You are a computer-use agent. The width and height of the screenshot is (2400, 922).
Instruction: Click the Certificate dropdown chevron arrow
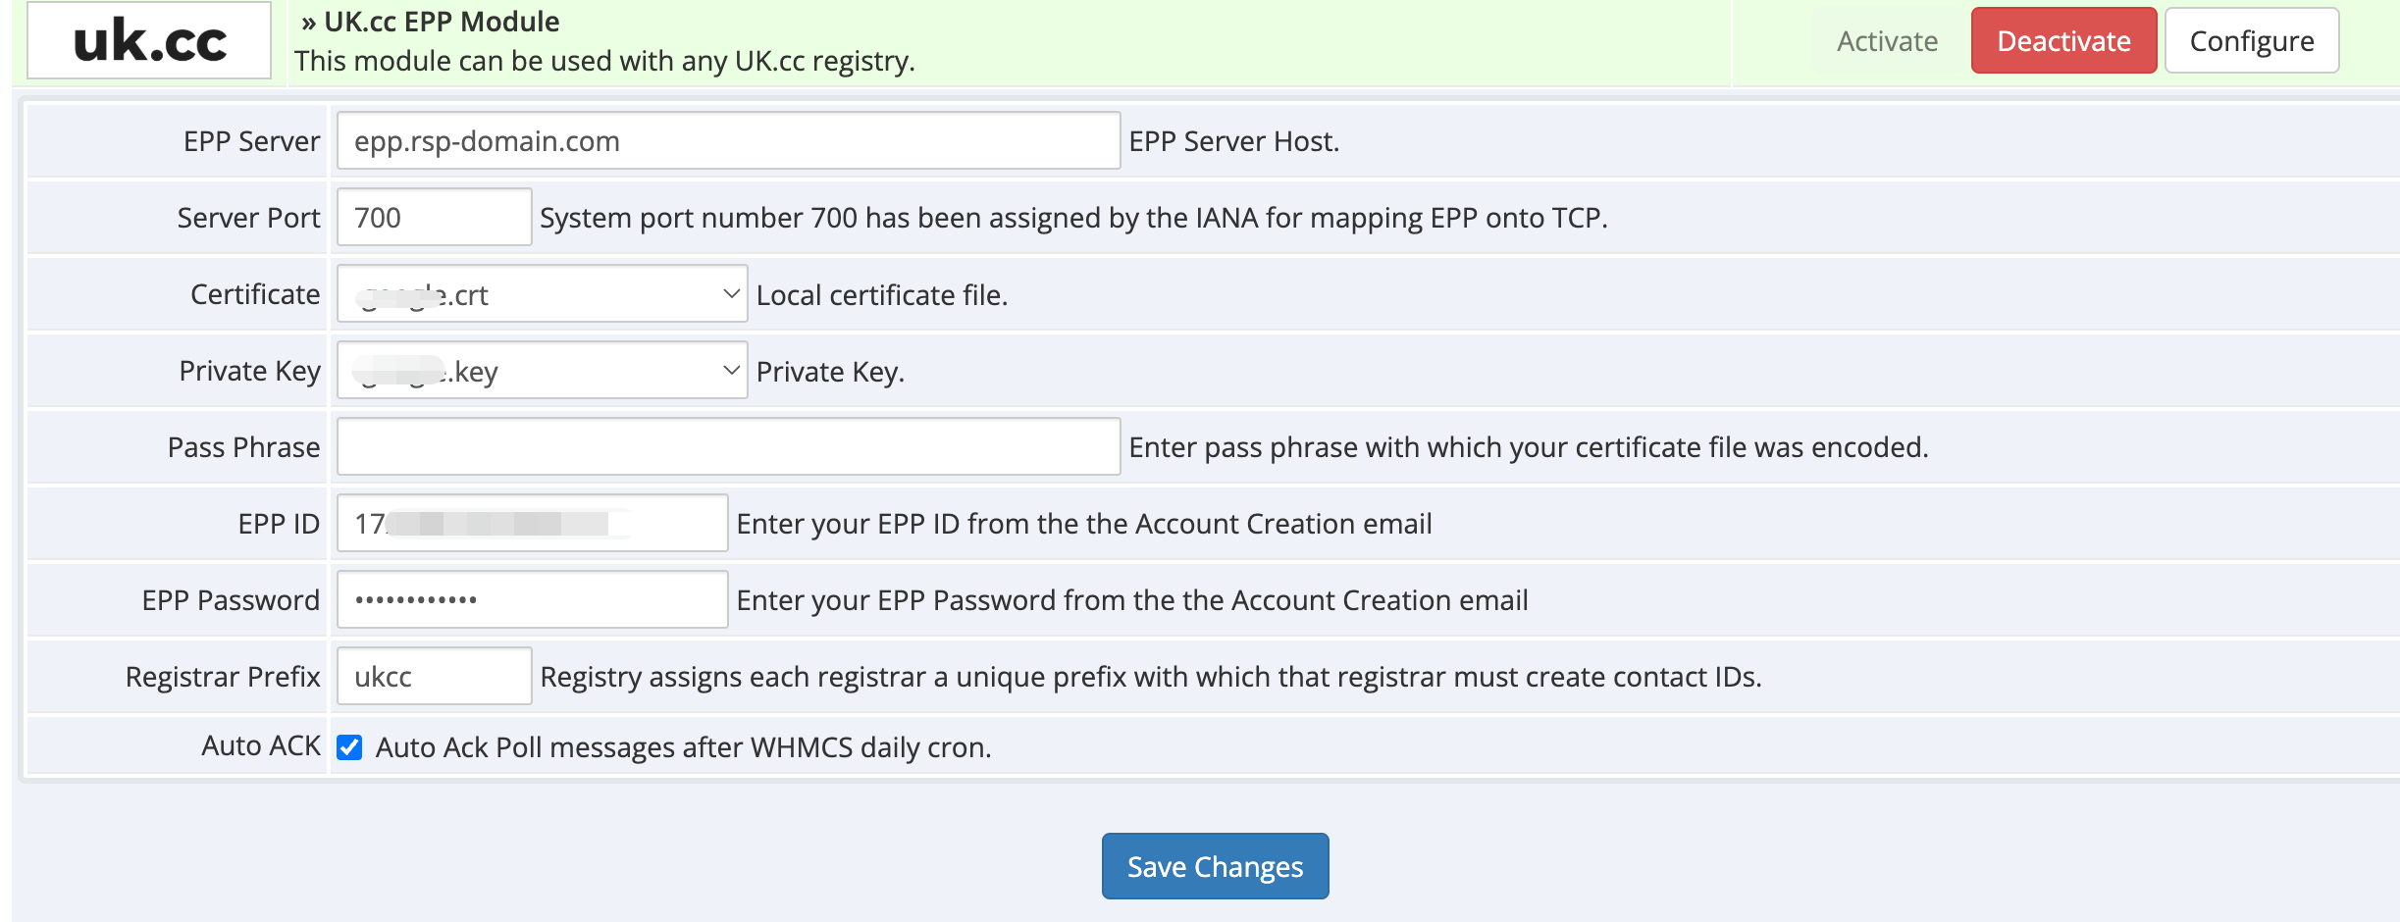731,293
